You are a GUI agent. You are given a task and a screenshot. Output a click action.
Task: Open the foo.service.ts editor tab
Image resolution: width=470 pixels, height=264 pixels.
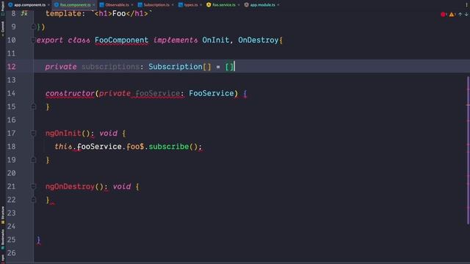[x=224, y=5]
